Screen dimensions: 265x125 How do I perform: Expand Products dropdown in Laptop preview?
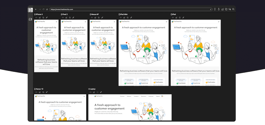(x=122, y=96)
